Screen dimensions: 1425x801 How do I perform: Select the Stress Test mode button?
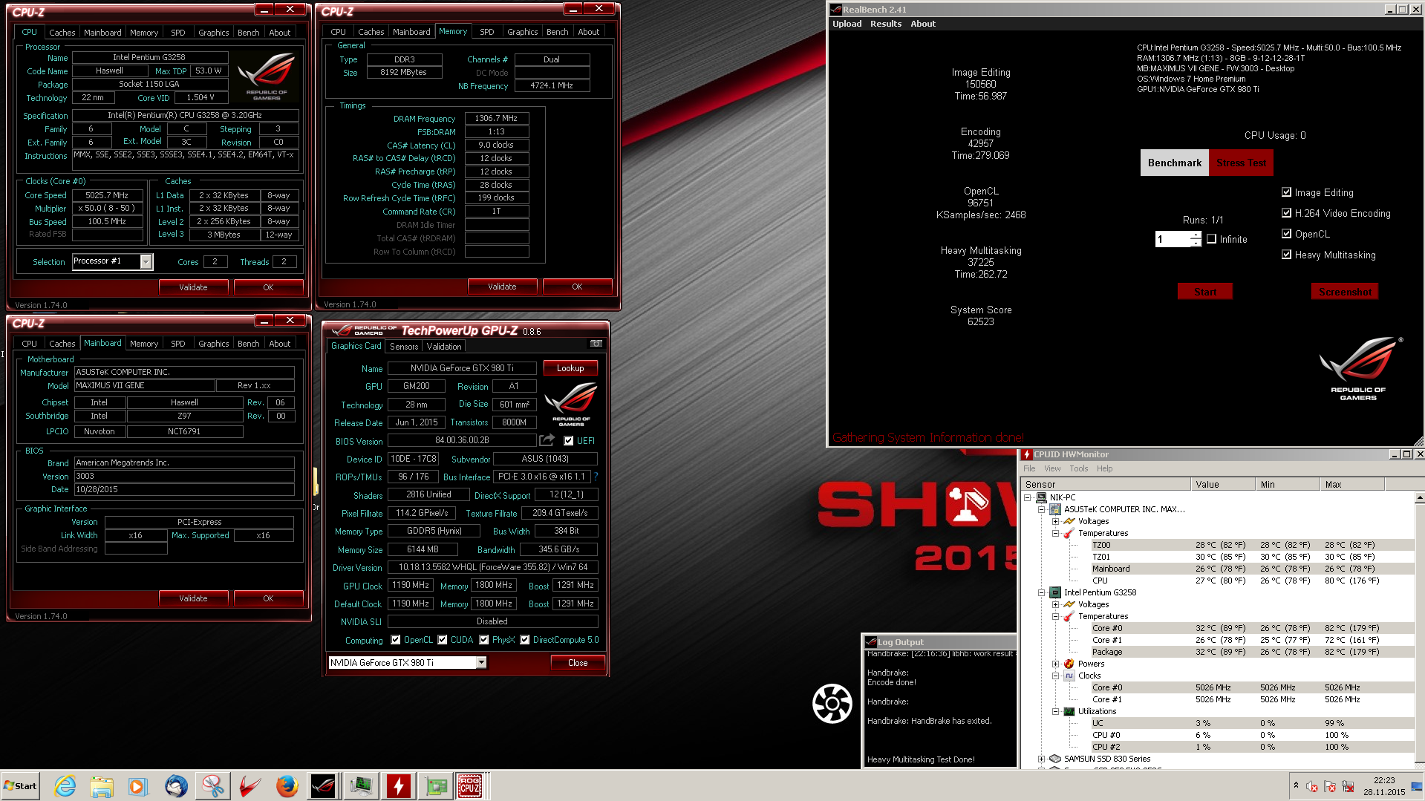tap(1241, 163)
